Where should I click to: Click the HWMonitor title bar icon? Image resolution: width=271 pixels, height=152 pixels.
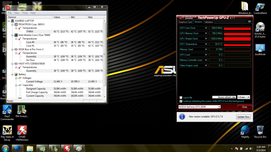[8, 8]
